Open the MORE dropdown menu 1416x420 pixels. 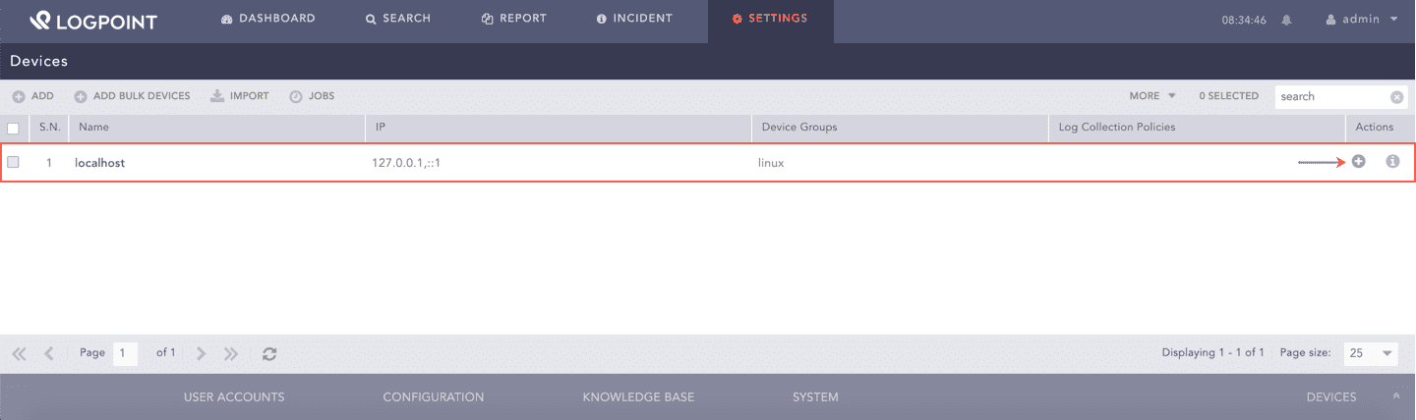1152,96
